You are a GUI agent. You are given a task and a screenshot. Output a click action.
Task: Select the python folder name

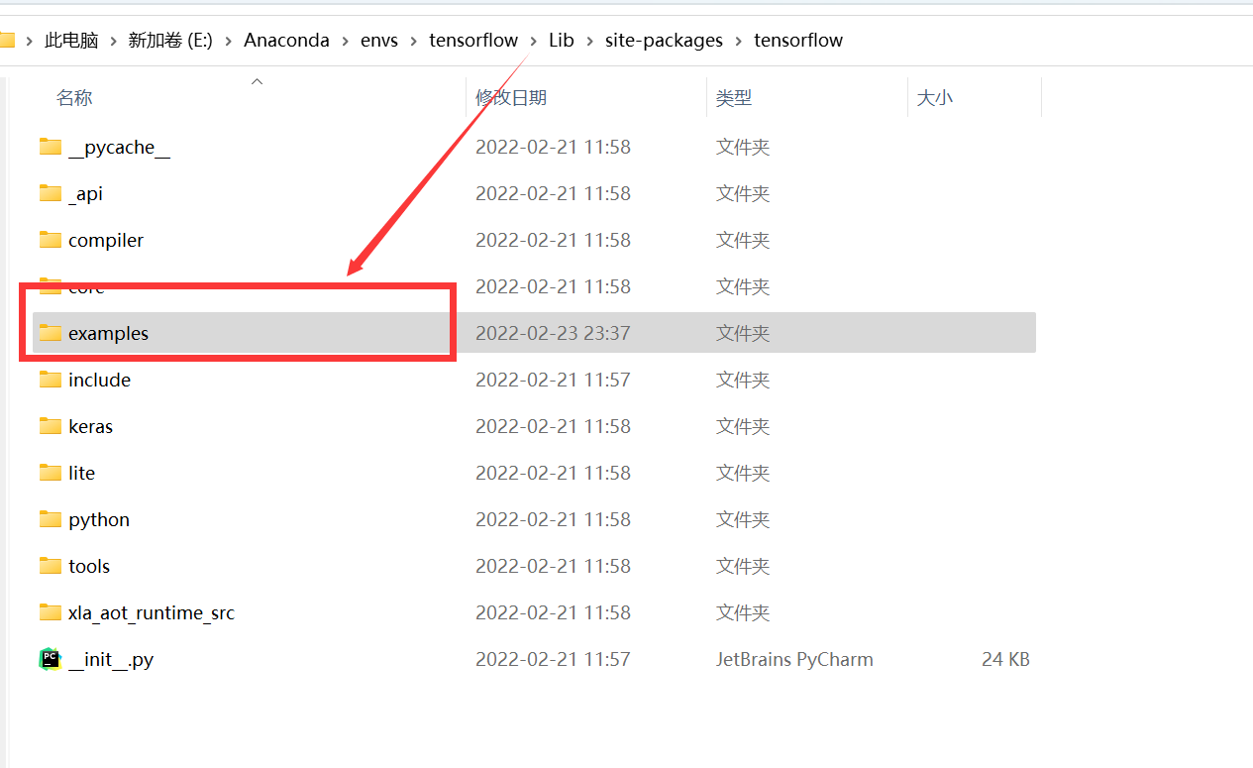pyautogui.click(x=99, y=520)
